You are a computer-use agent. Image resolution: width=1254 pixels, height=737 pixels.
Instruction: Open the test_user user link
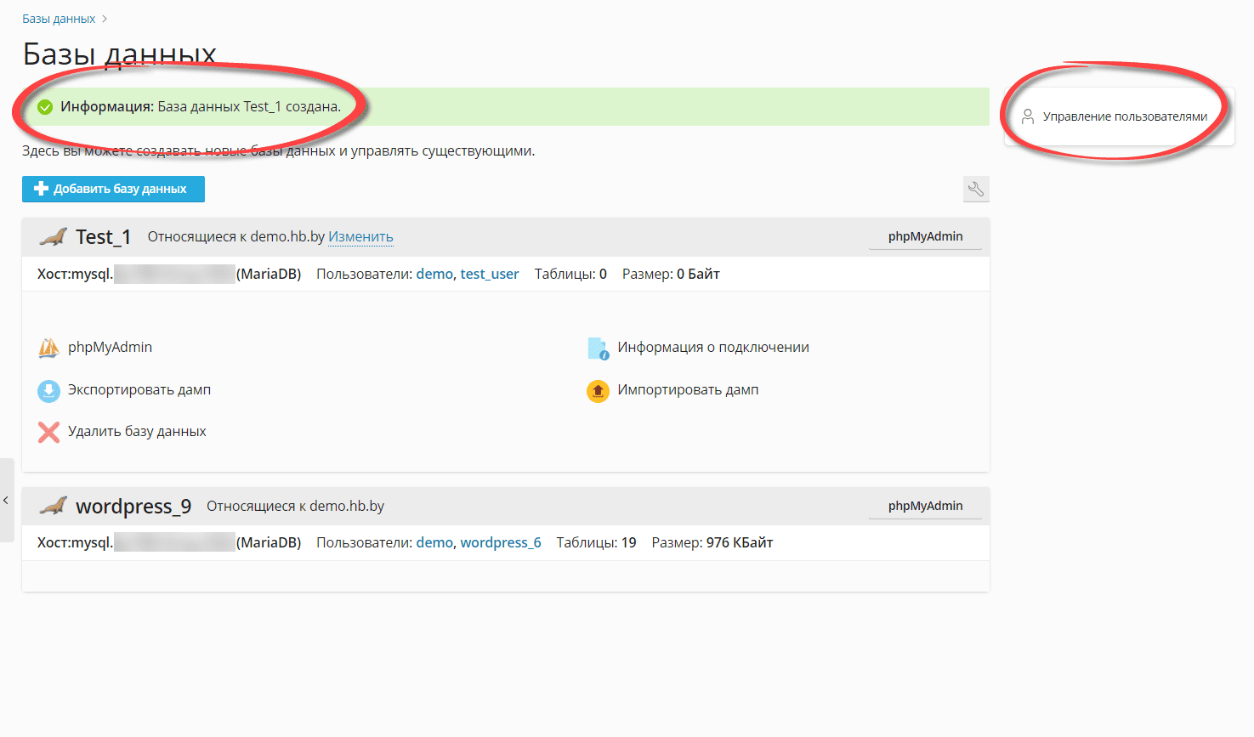click(489, 274)
